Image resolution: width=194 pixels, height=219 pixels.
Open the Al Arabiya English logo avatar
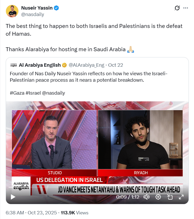pyautogui.click(x=13, y=65)
